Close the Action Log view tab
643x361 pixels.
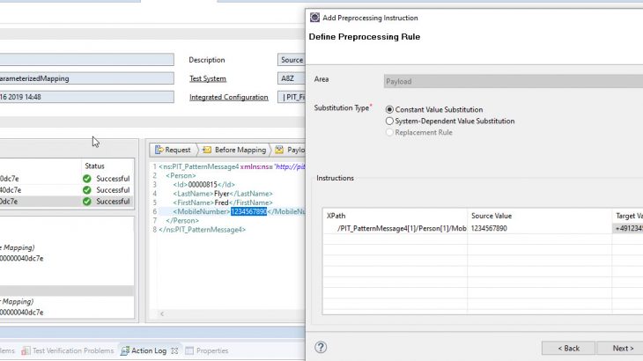pos(174,350)
